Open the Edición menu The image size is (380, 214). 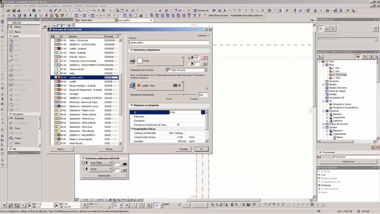pyautogui.click(x=18, y=5)
